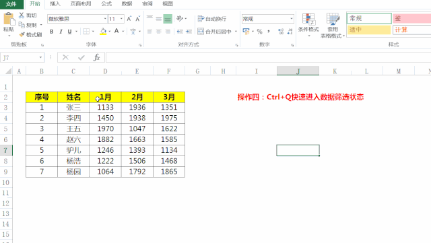The height and width of the screenshot is (243, 431).
Task: Increase decimal places icon
Action: [x=281, y=32]
